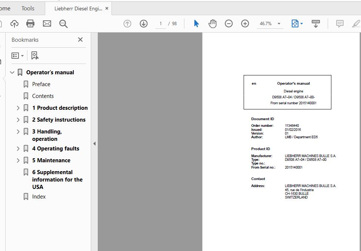Open the 46.7% zoom level dropdown
Screen dimensions: 361x251
pyautogui.click(x=279, y=24)
